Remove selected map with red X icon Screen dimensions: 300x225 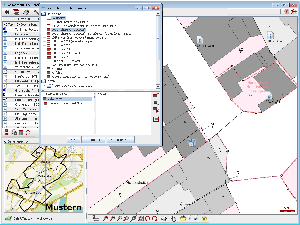pyautogui.click(x=156, y=110)
